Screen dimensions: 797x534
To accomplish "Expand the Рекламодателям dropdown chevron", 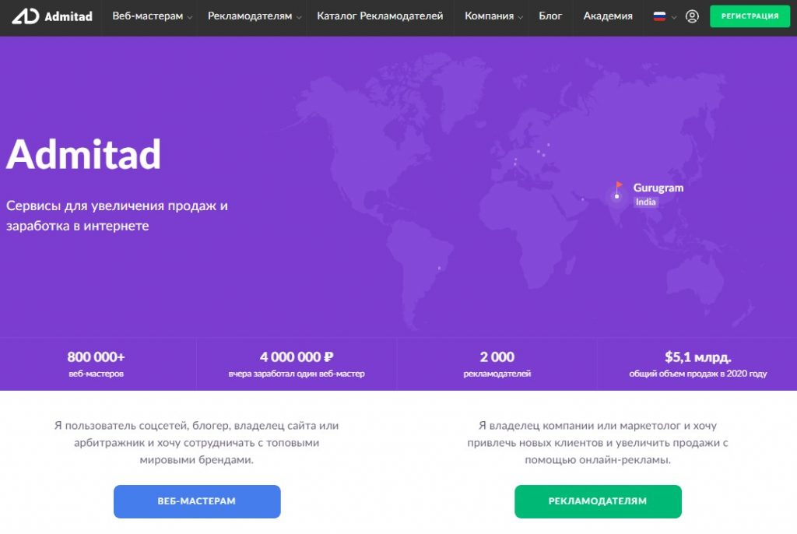I will coord(299,17).
